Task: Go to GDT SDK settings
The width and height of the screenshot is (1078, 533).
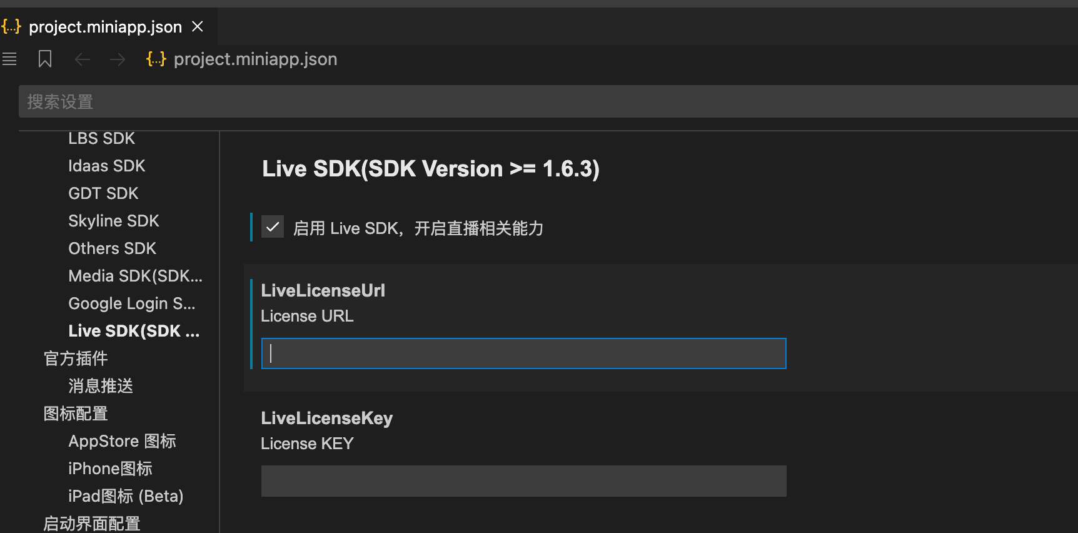Action: [x=103, y=193]
